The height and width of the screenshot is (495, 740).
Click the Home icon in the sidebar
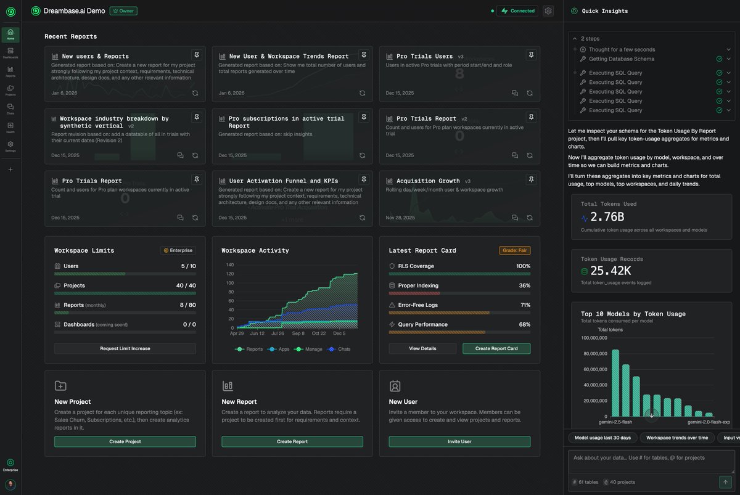(10, 35)
